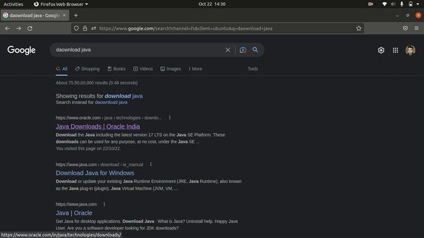Select the All results tab
This screenshot has width=424, height=238.
62,69
